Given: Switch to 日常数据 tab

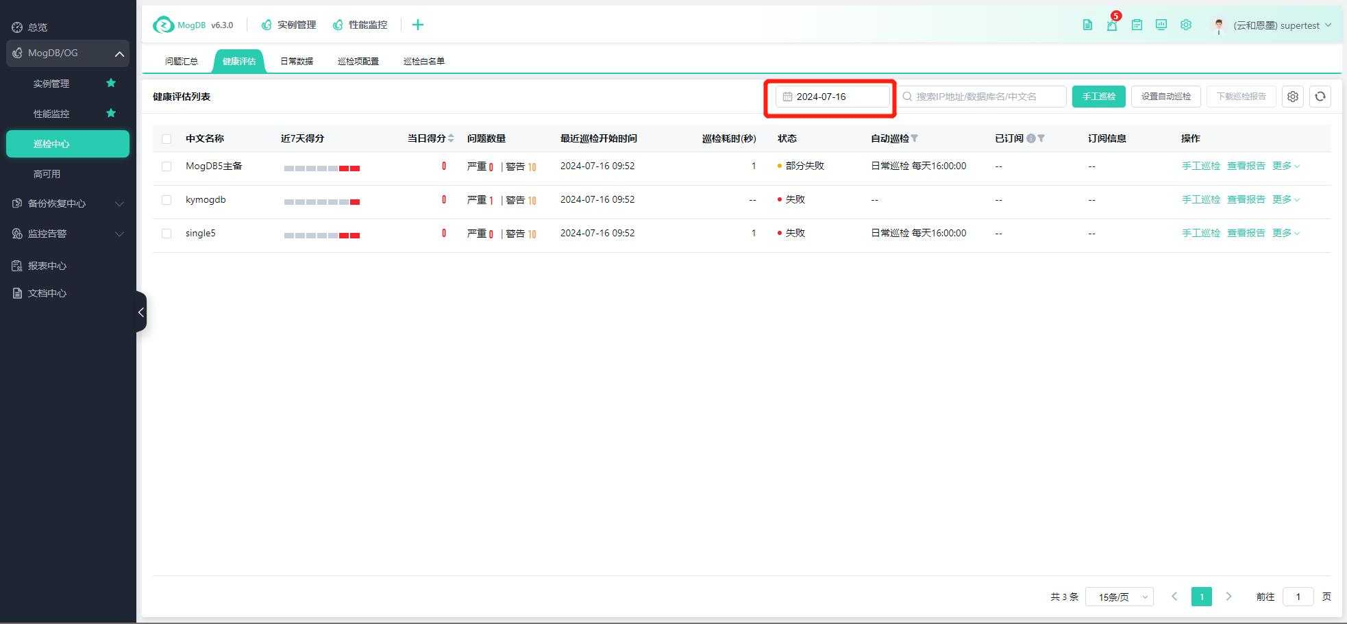Looking at the screenshot, I should [297, 61].
